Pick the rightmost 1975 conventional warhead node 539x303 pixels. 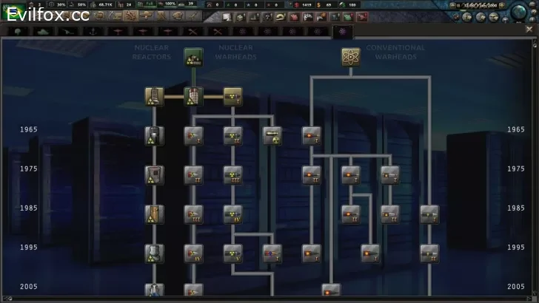pyautogui.click(x=390, y=175)
